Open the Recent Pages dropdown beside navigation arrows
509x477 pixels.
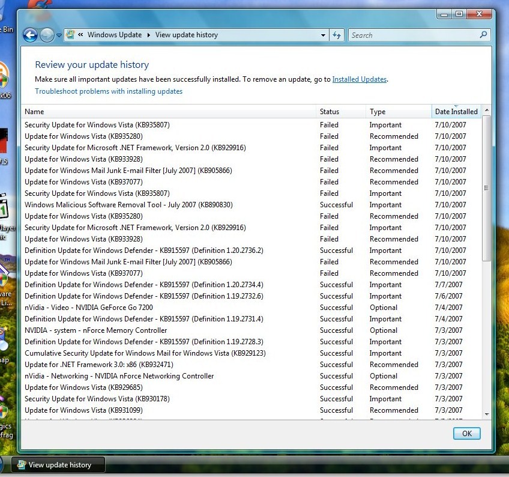[x=59, y=35]
